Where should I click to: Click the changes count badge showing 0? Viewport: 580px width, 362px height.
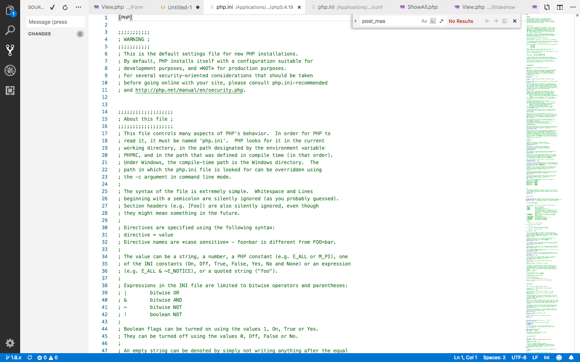point(80,34)
